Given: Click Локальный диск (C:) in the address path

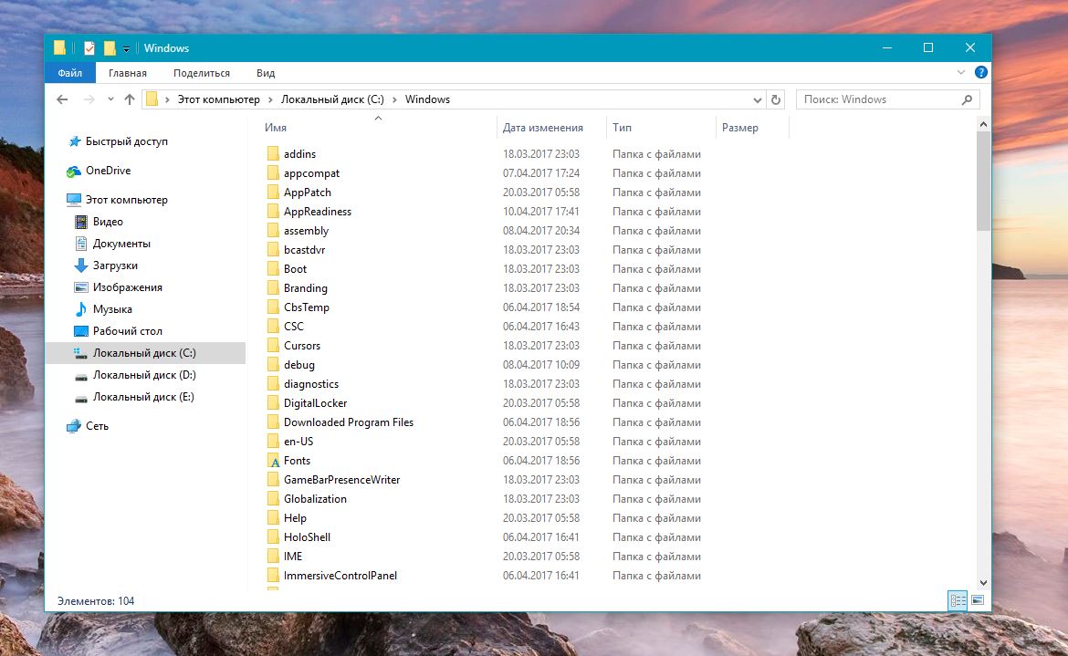Looking at the screenshot, I should pyautogui.click(x=332, y=99).
